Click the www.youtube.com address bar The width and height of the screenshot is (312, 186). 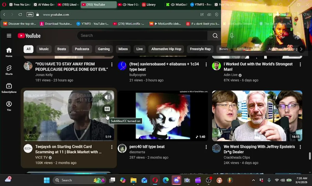(x=56, y=15)
